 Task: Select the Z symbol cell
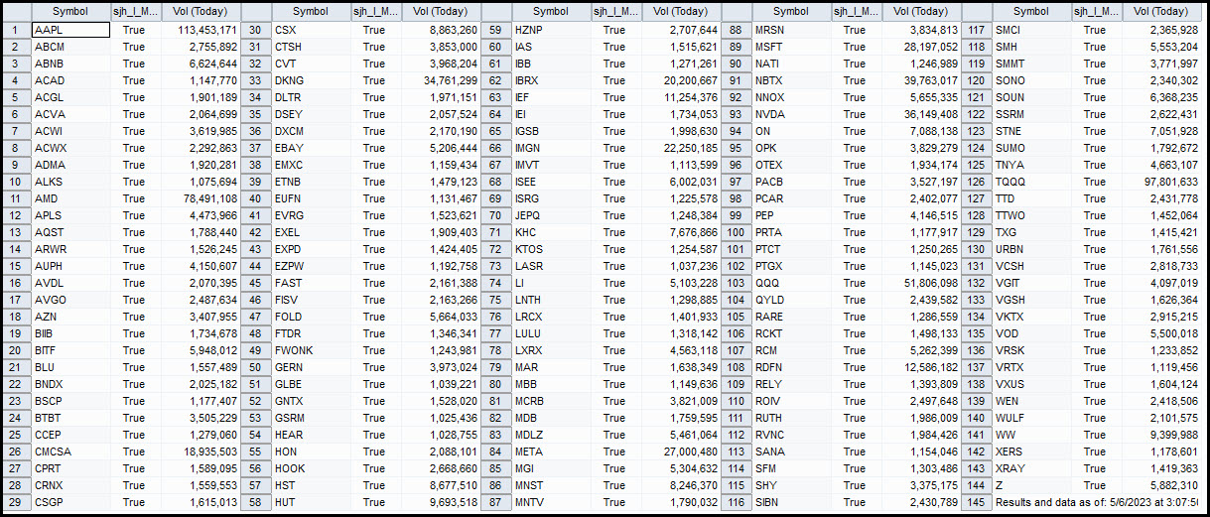pyautogui.click(x=1031, y=485)
